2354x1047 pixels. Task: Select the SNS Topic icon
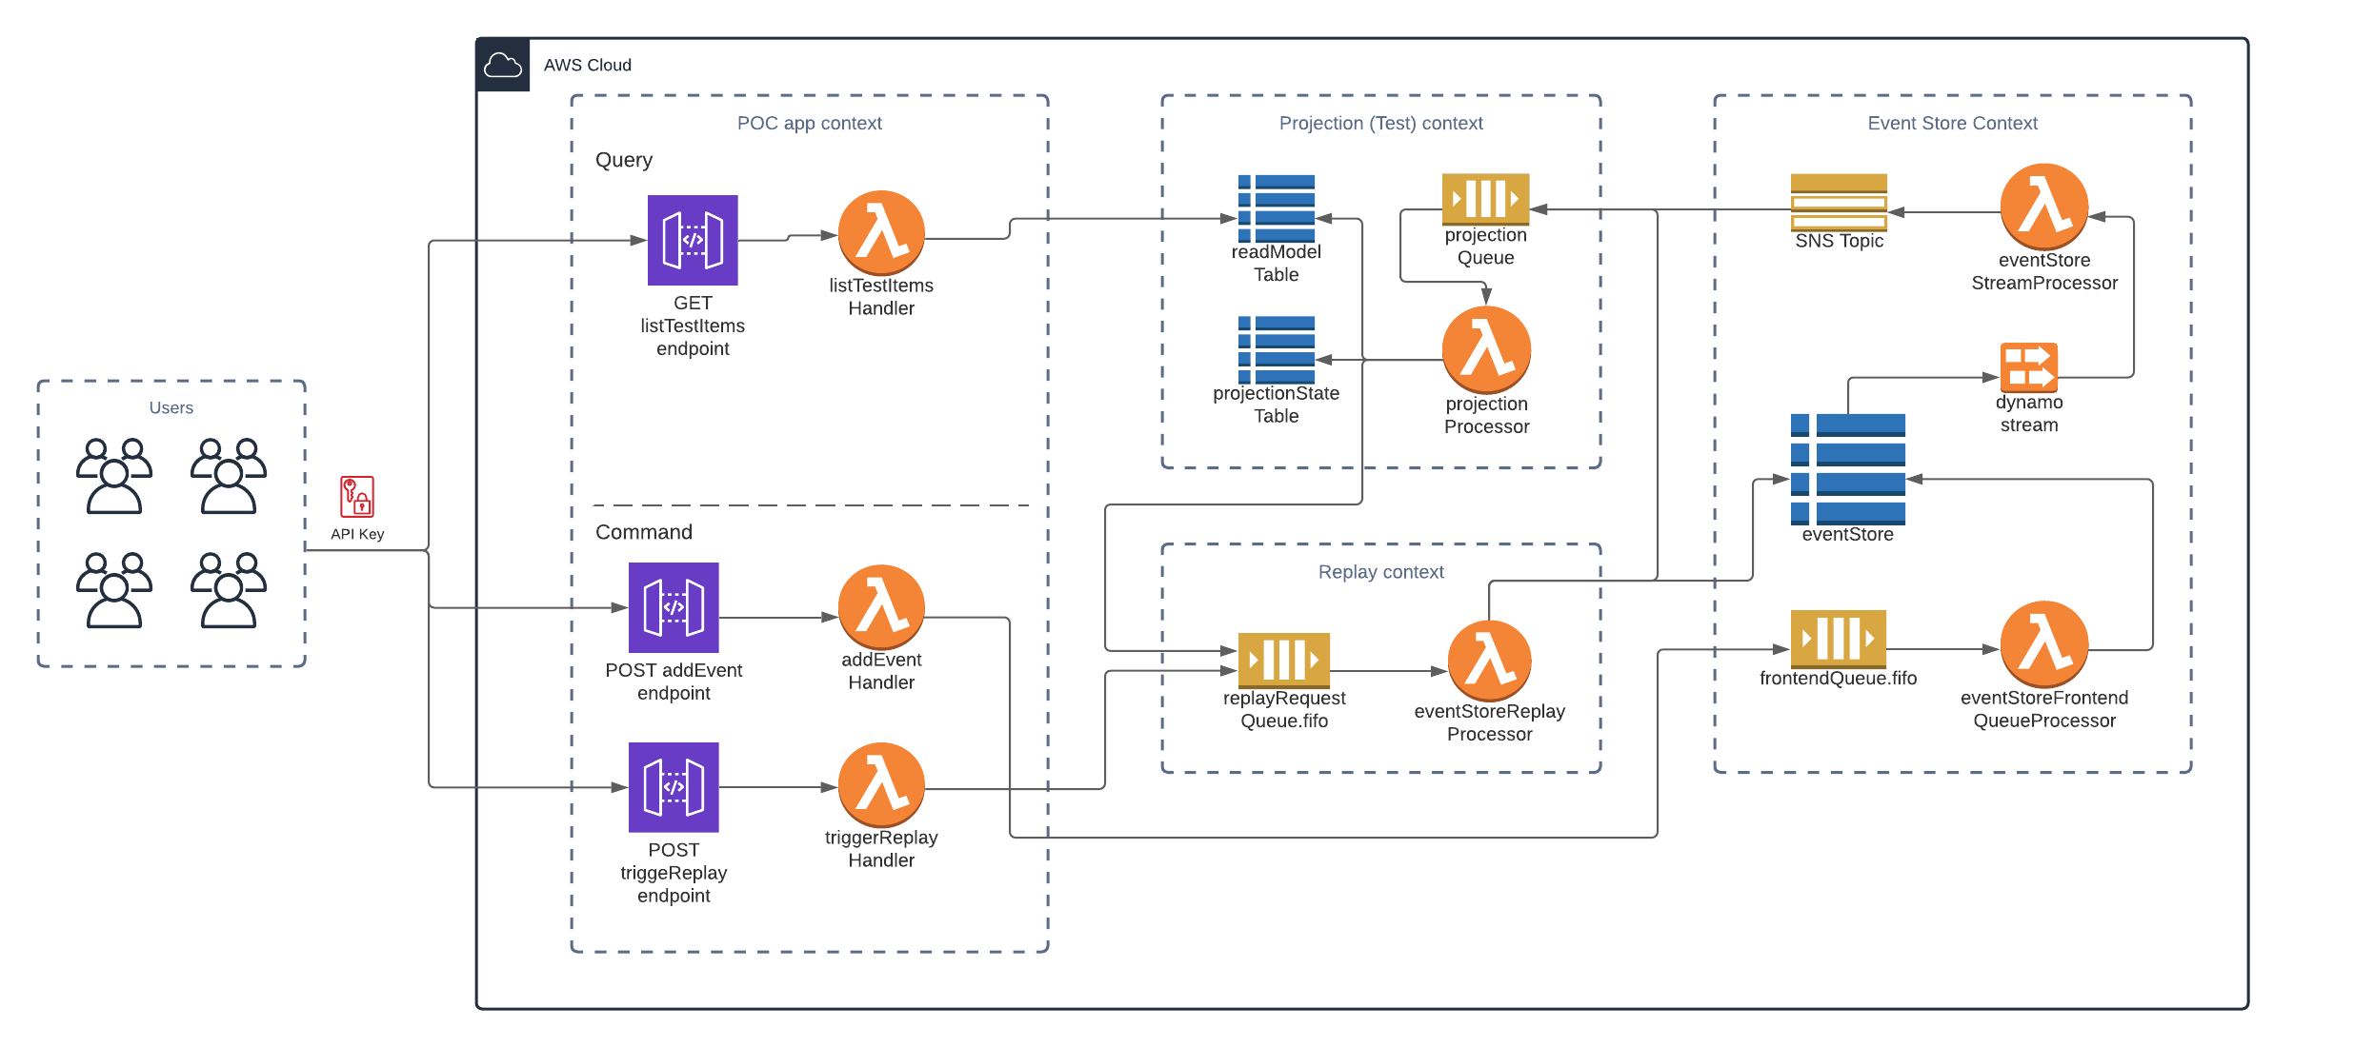1839,202
